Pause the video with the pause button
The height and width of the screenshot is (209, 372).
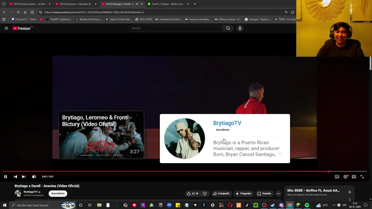[x=6, y=176]
